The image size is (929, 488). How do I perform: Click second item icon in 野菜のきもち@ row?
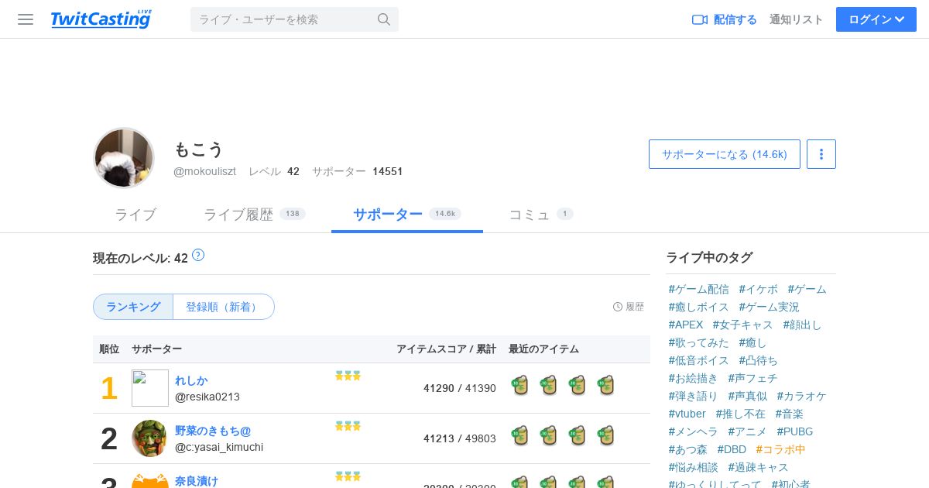coord(549,435)
